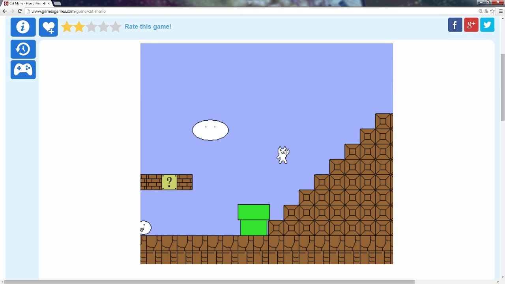Click the translate page icon
Screen dimensions: 505x284
pyautogui.click(x=486, y=11)
